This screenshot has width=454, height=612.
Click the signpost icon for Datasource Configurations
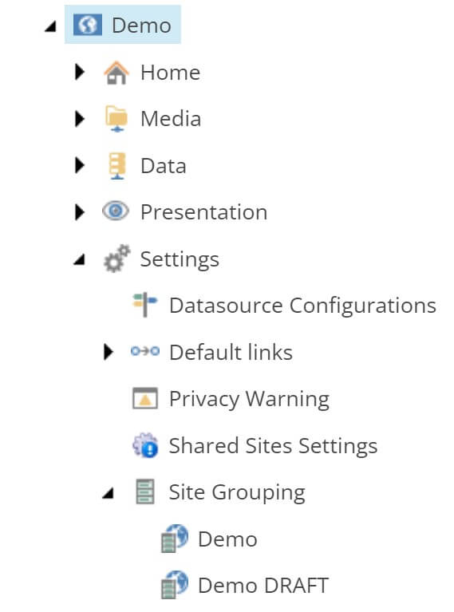[x=145, y=305]
